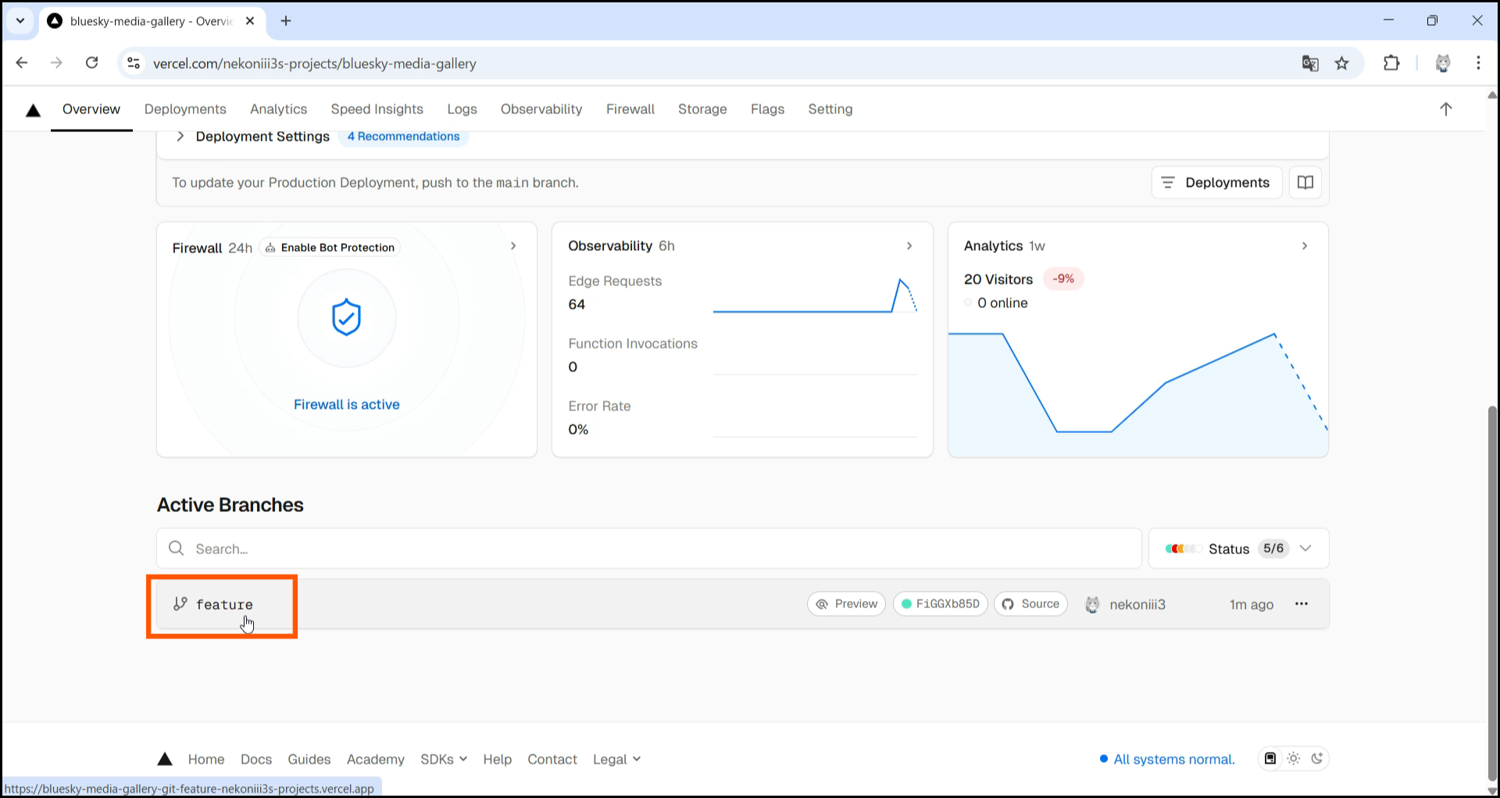Close the bluesky-media-gallery browser tab
The width and height of the screenshot is (1500, 798).
tap(250, 21)
